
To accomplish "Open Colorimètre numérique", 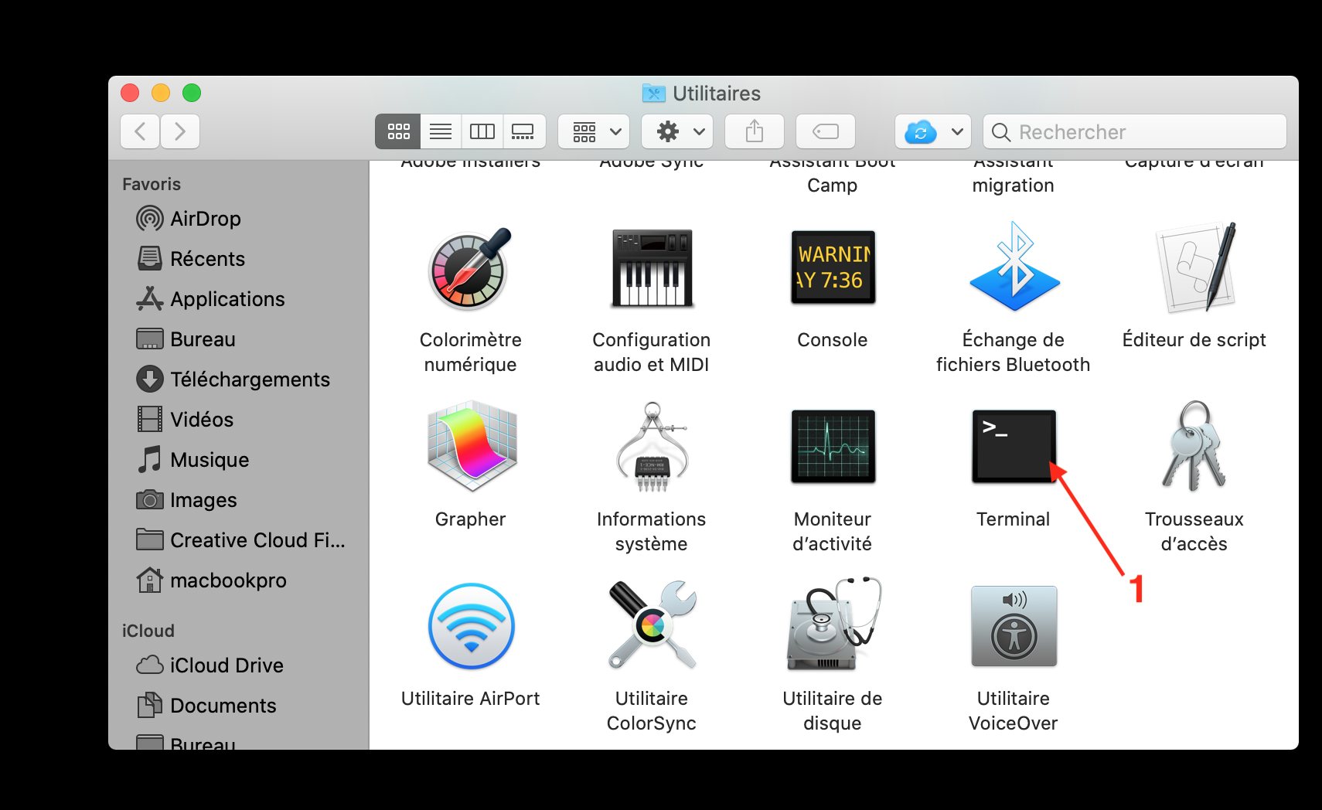I will pyautogui.click(x=470, y=267).
